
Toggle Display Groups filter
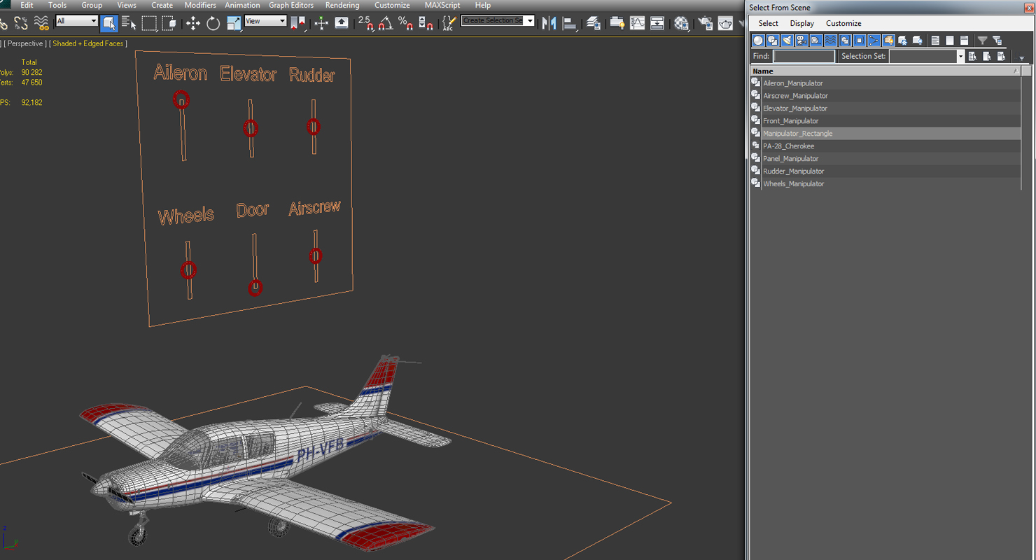pyautogui.click(x=845, y=41)
